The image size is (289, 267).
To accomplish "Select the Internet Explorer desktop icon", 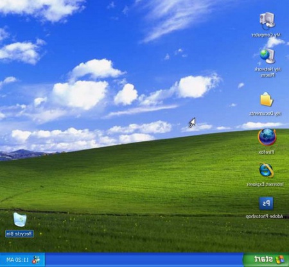I will point(266,171).
